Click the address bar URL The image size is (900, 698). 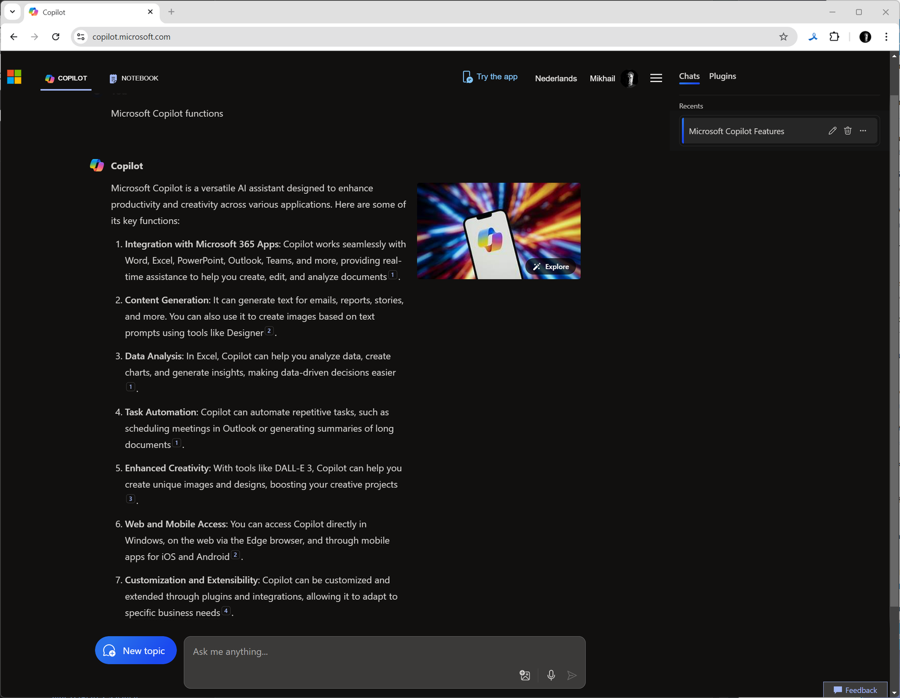click(x=131, y=37)
